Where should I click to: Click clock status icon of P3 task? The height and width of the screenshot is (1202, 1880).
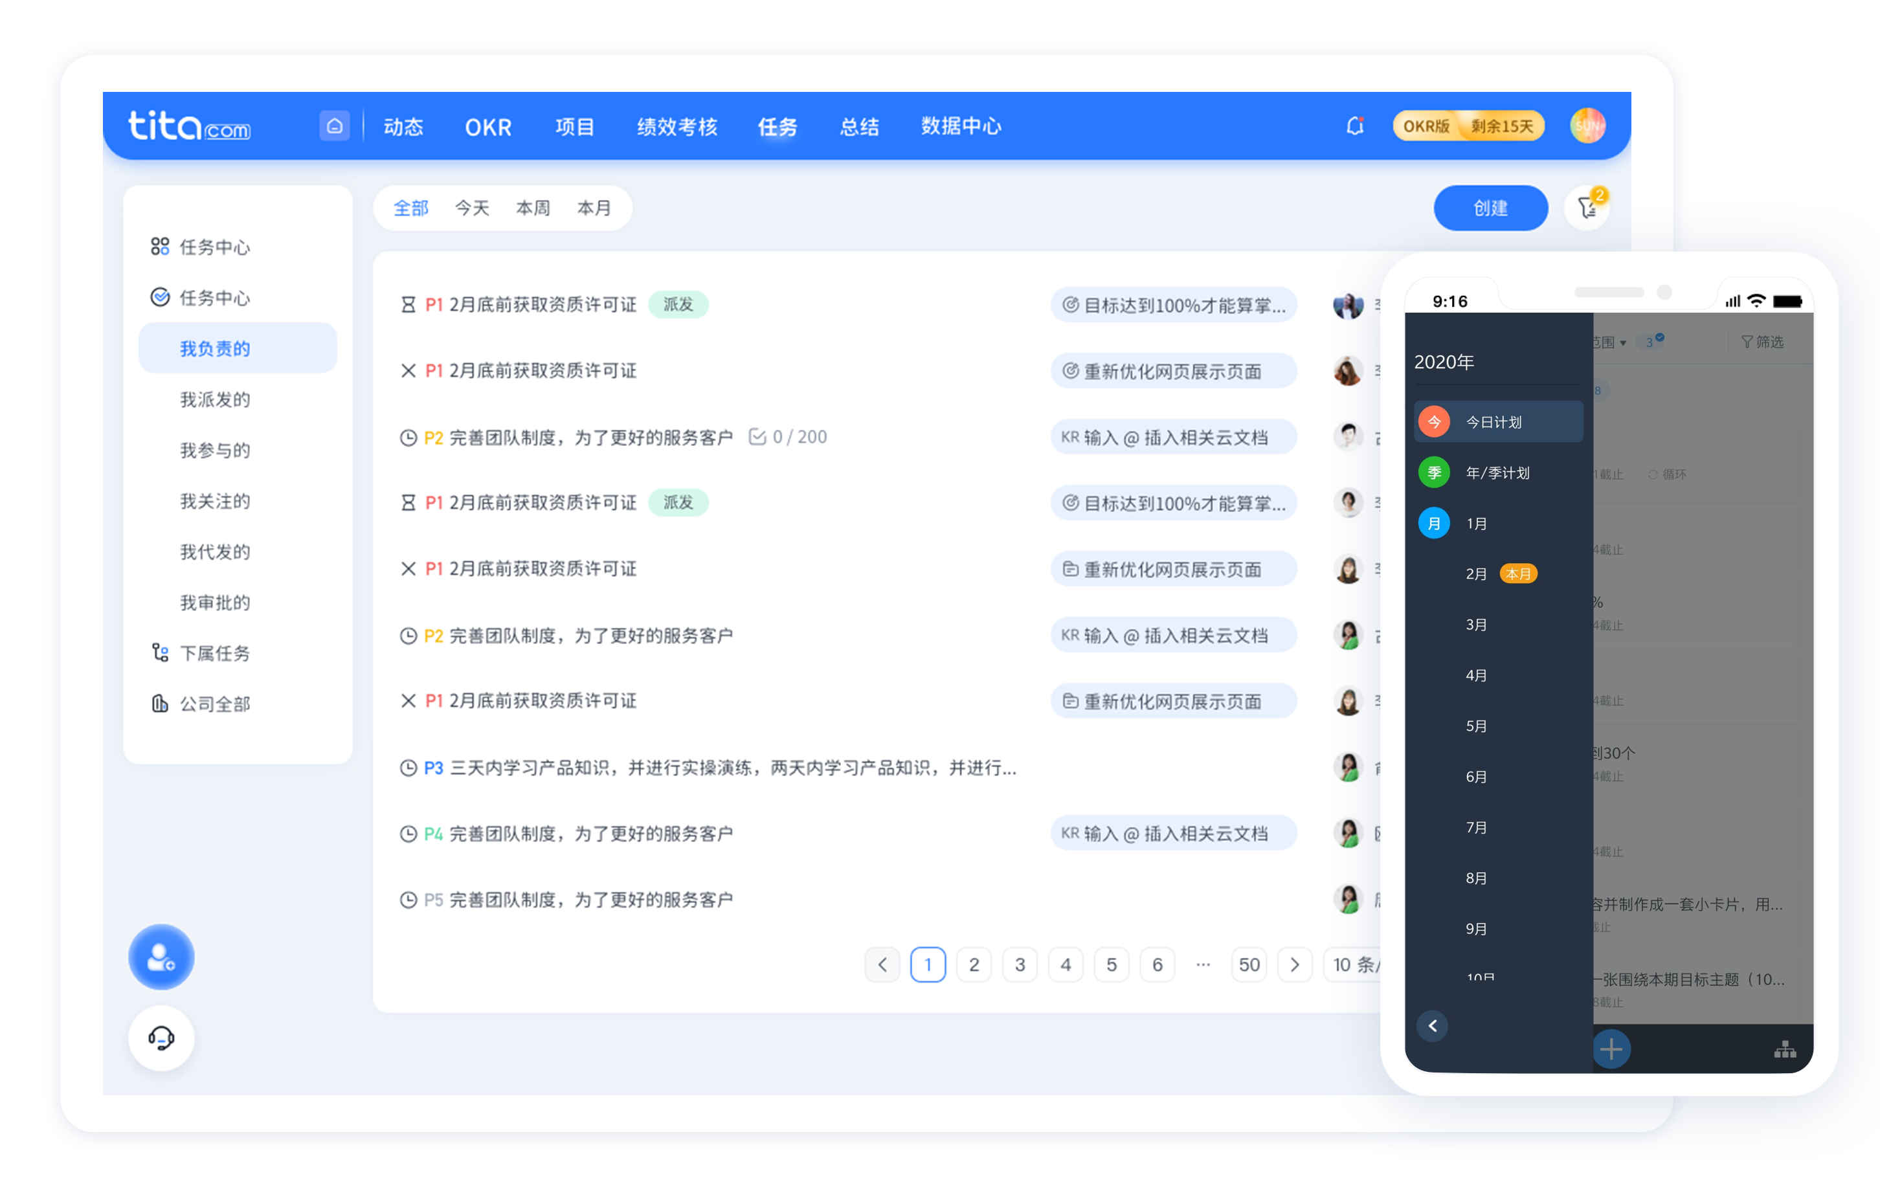[408, 768]
